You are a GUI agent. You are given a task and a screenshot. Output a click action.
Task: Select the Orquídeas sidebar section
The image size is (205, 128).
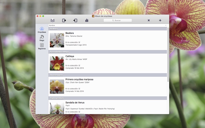tap(42, 30)
